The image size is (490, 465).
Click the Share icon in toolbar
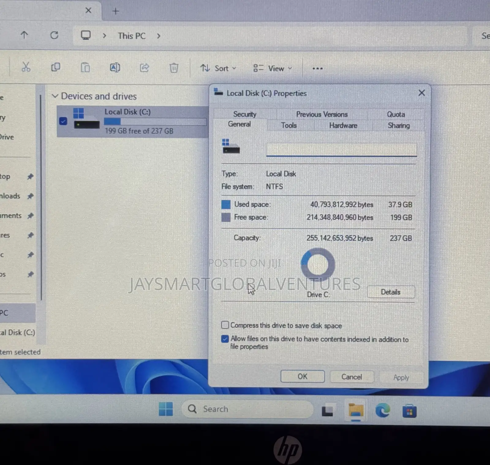tap(145, 67)
